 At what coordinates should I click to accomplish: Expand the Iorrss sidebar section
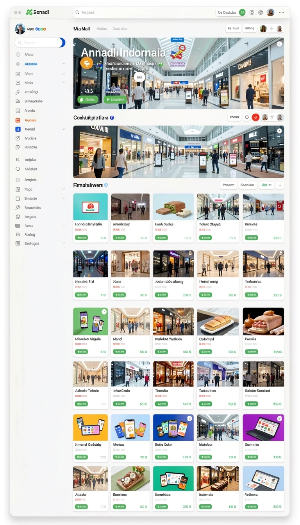point(64,226)
